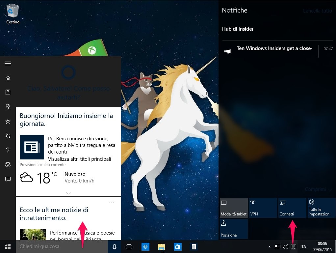Viewport: 336px width, 253px height.
Task: Expand the weather card with the down arrow
Action: click(x=68, y=193)
